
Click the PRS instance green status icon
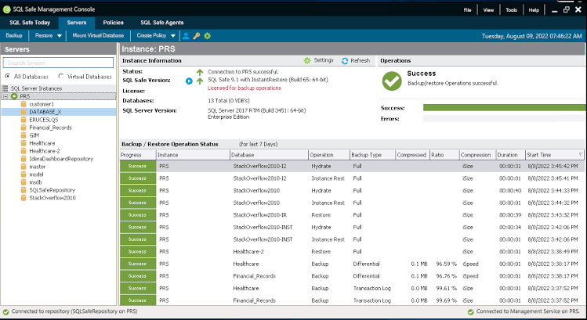pos(14,96)
